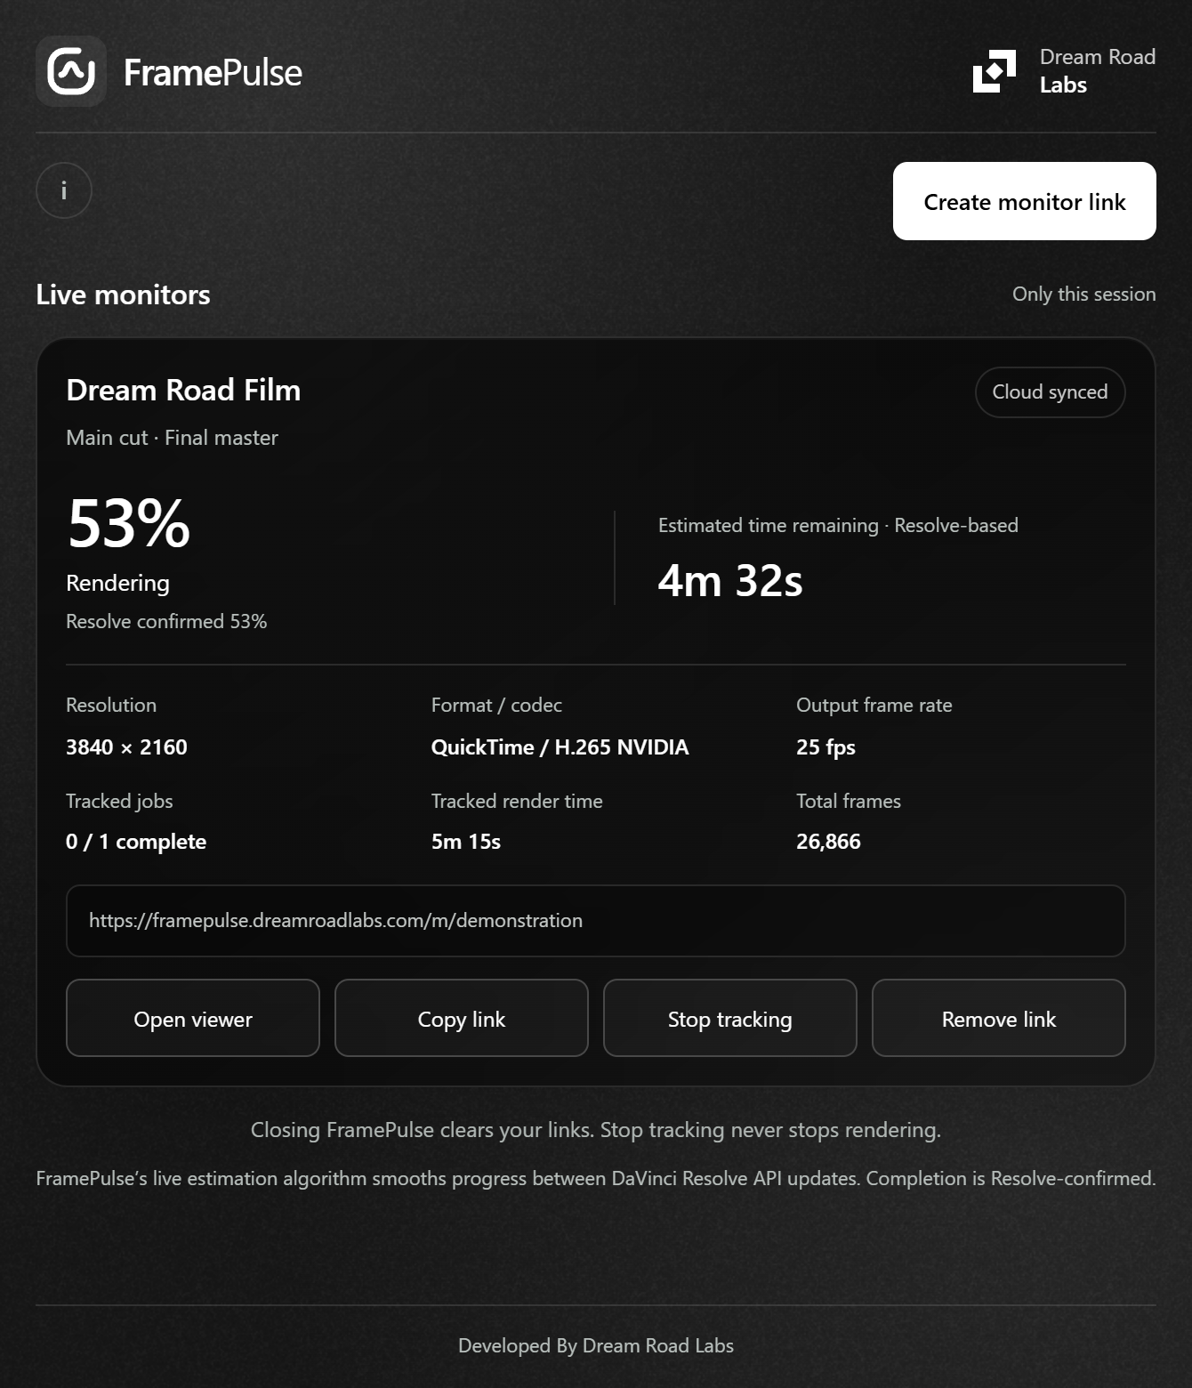Screen dimensions: 1192x1388
Task: Click the 26,866 frames value
Action: (828, 842)
